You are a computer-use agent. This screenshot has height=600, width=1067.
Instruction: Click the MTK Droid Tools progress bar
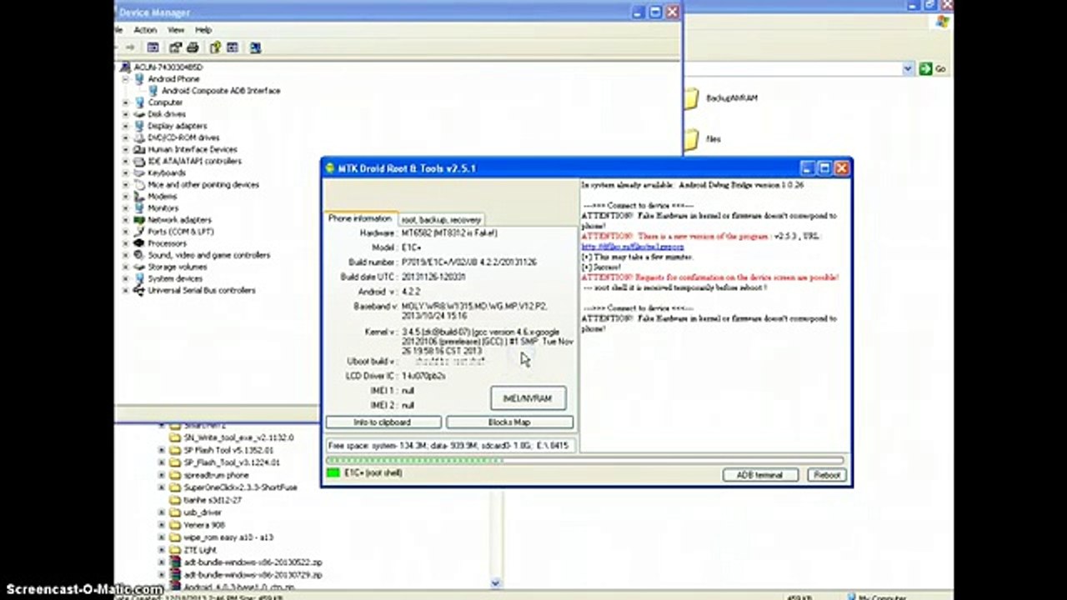point(585,460)
